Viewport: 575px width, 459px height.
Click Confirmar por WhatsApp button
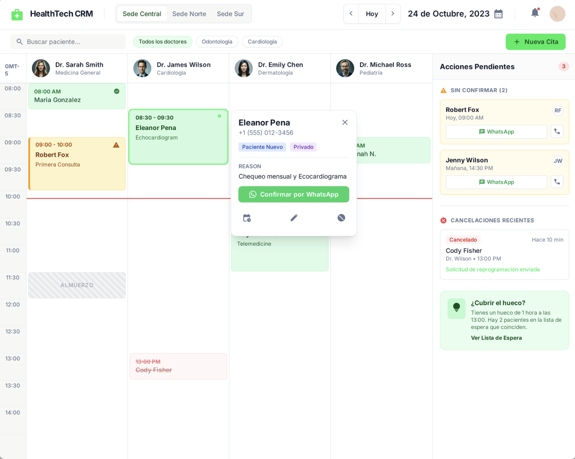pyautogui.click(x=294, y=194)
